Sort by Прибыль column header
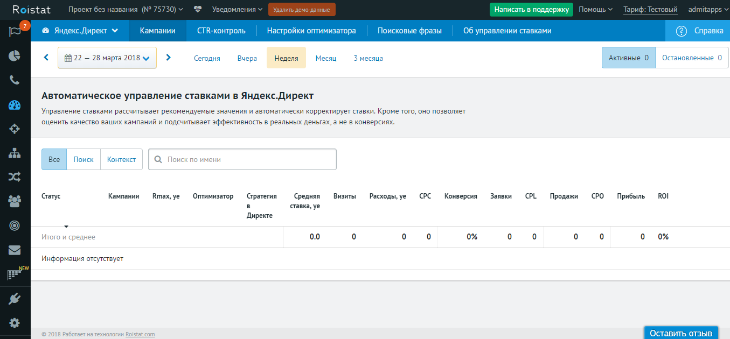 pos(631,196)
